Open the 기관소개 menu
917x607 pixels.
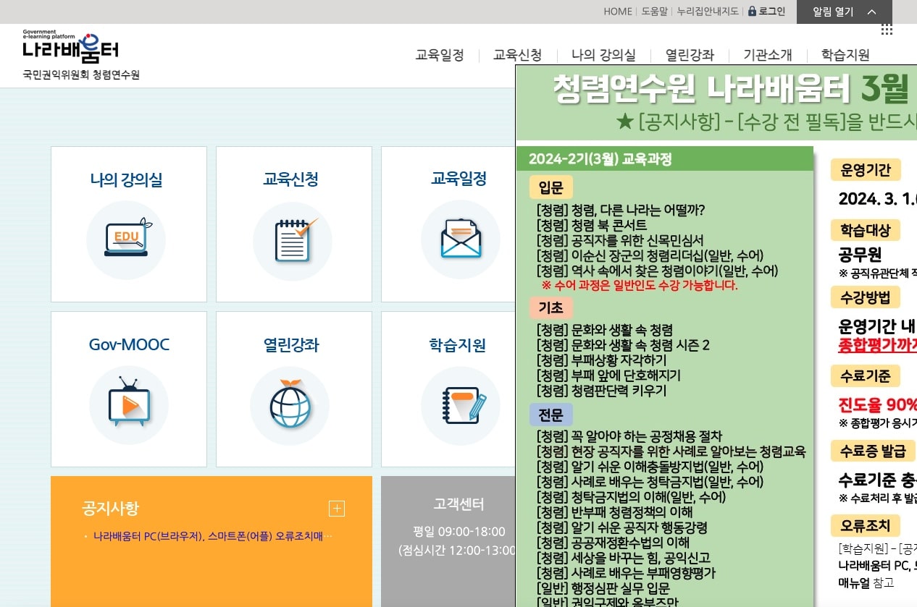(767, 54)
